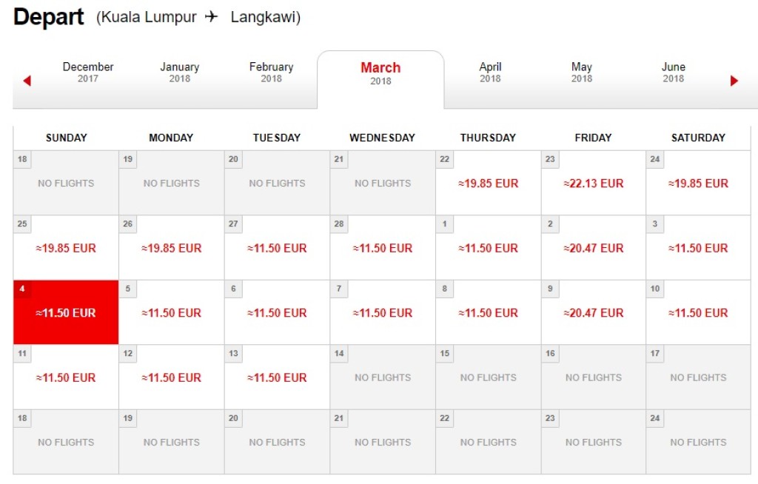Open the January 2018 month tab
Screen dimensions: 758x484
(179, 73)
